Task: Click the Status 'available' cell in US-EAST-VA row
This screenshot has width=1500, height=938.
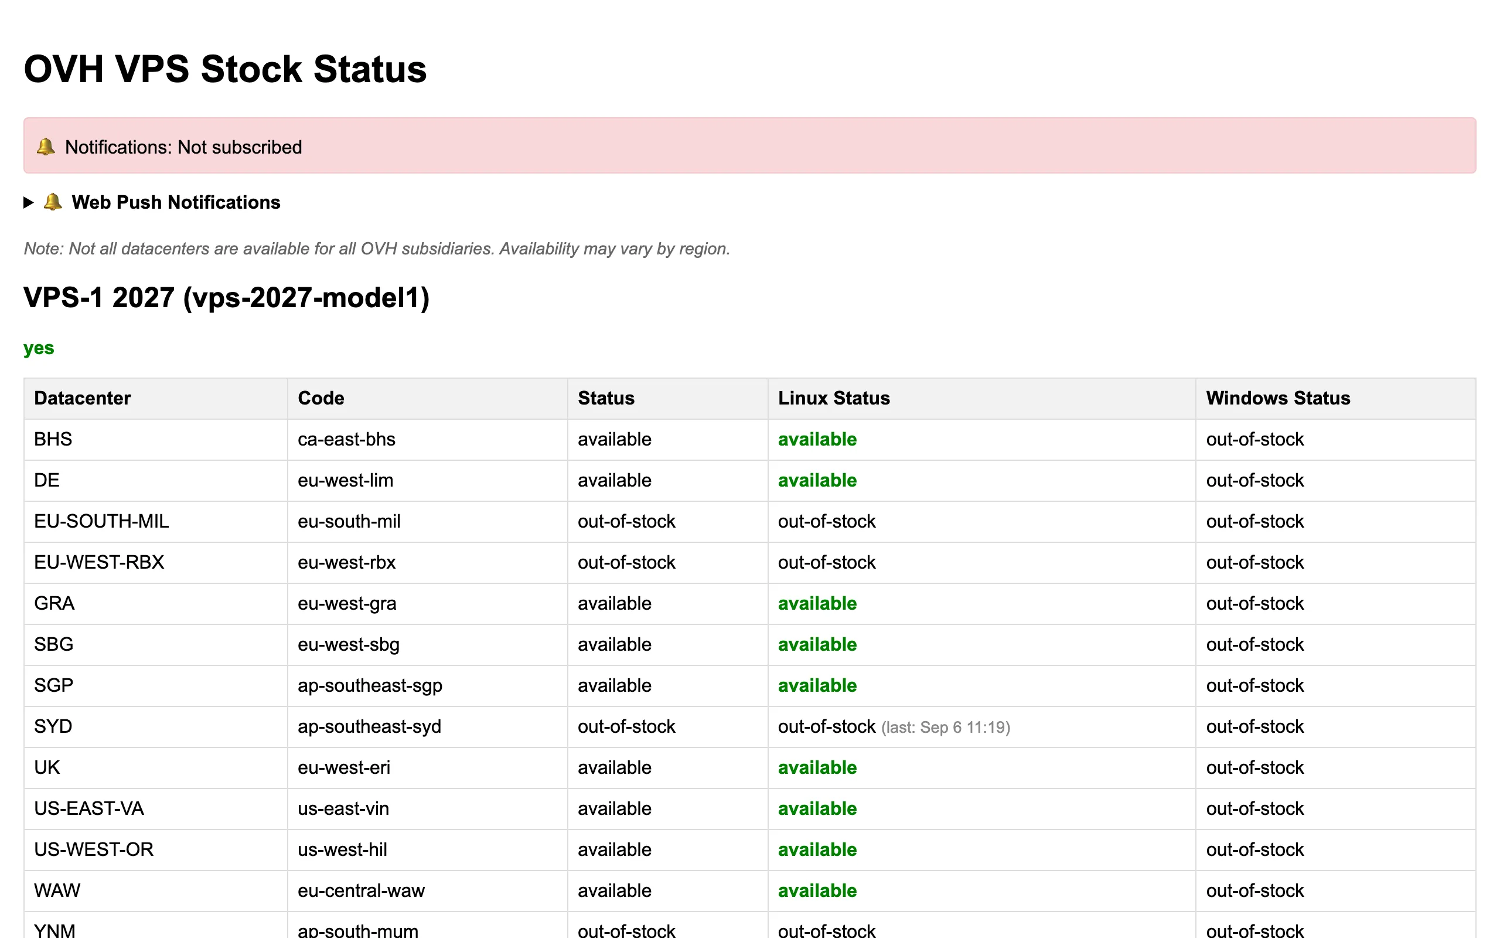Action: tap(667, 808)
